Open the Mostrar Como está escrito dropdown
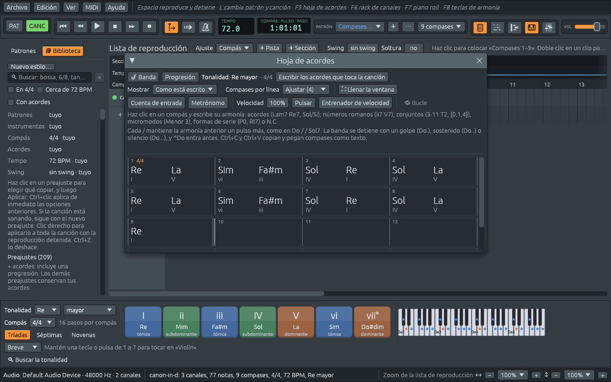The width and height of the screenshot is (611, 382). pos(184,89)
